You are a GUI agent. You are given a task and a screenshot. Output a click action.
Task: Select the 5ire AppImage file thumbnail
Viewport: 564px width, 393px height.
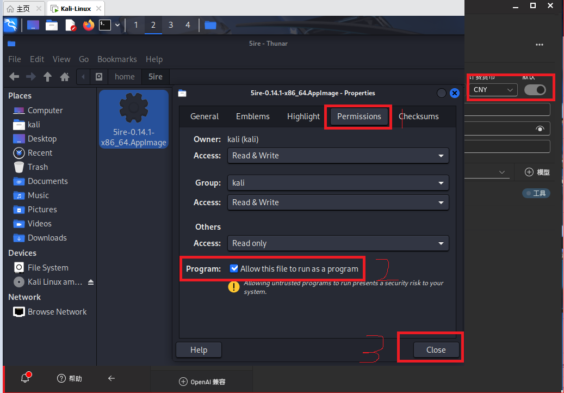pyautogui.click(x=134, y=119)
